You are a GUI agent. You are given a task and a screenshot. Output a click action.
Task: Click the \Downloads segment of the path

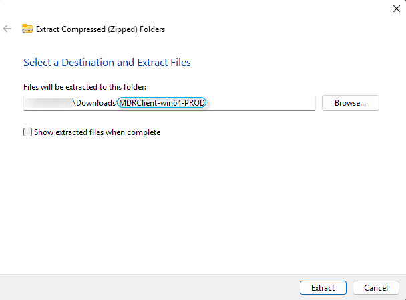94,103
